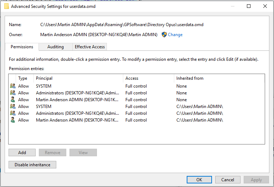Click the user icon of the inherited Martin Anderson ADMIN entry
Image resolution: width=274 pixels, height=187 pixels.
[x=13, y=120]
